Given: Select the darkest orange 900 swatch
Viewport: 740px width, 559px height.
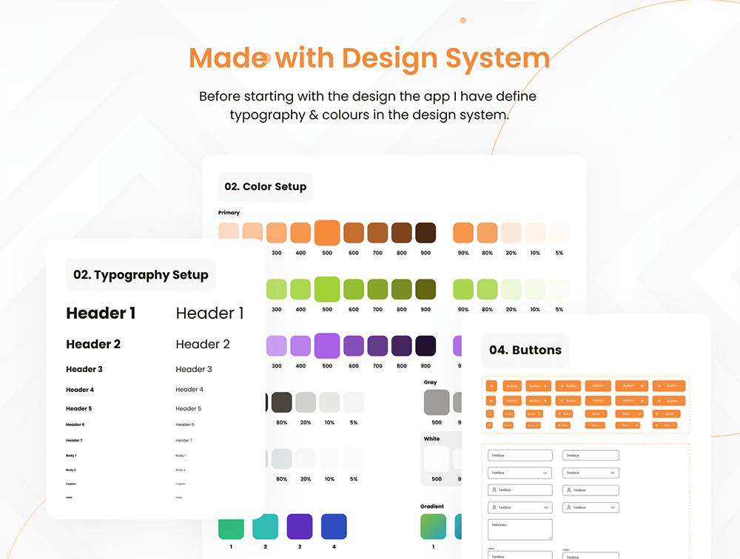Looking at the screenshot, I should [425, 233].
